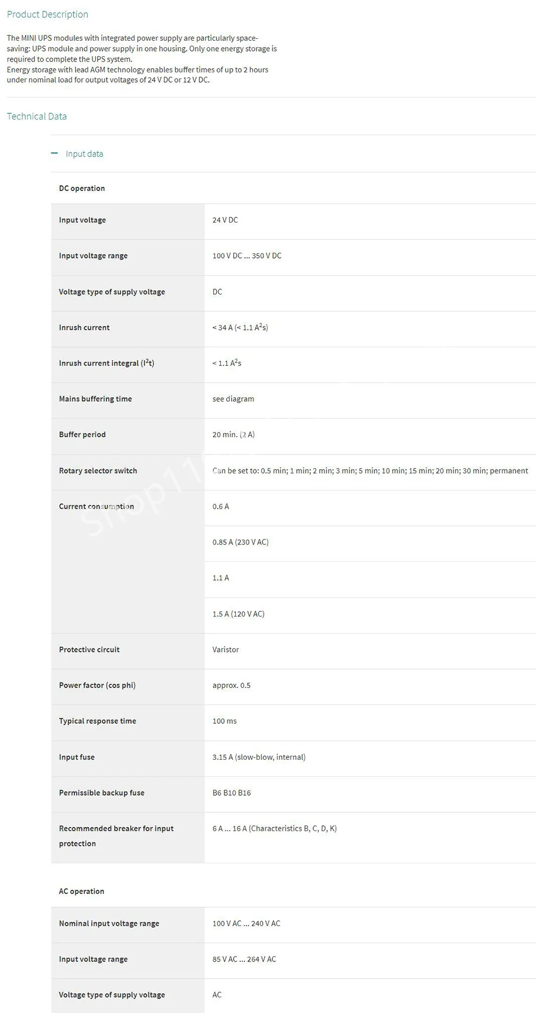536x1013 pixels.
Task: Click the Mains buffering time label
Action: [95, 399]
